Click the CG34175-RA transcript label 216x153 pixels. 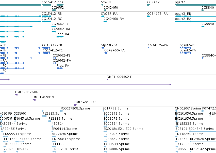click(158, 14)
